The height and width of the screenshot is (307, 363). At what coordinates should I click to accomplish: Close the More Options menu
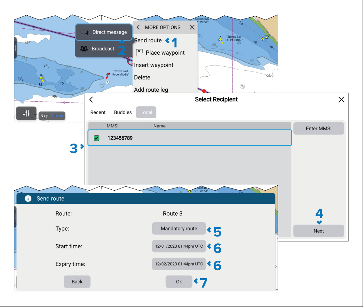click(192, 27)
